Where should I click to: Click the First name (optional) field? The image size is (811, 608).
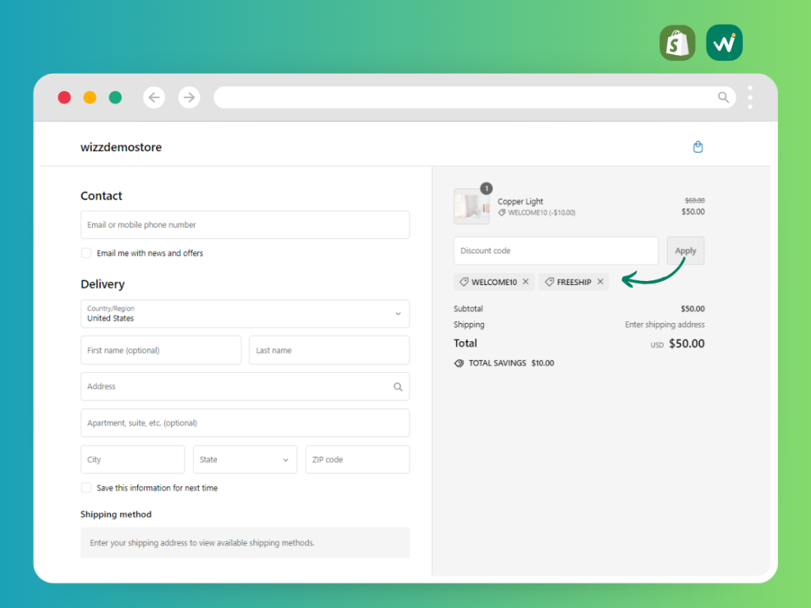point(161,350)
